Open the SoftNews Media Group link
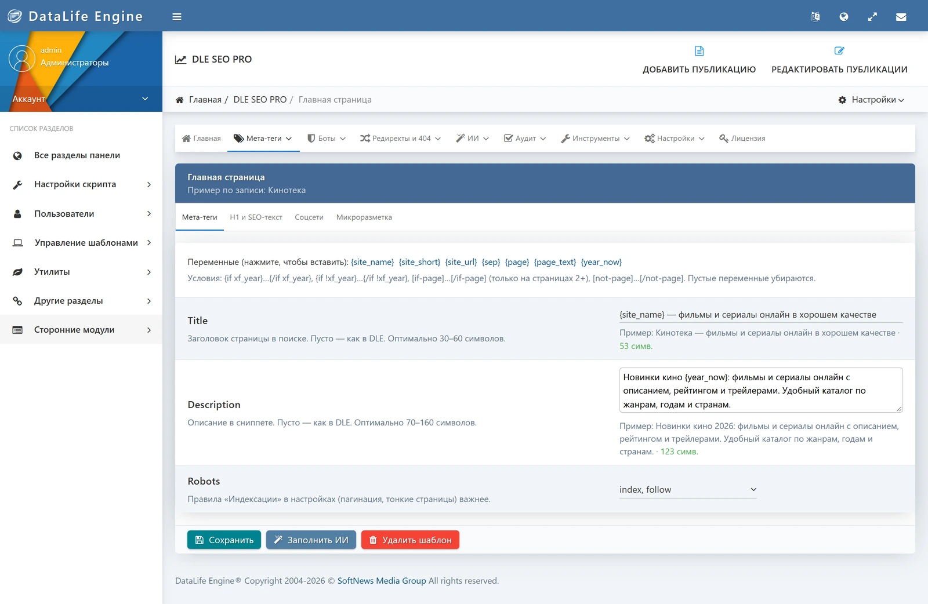The image size is (928, 604). 382,581
